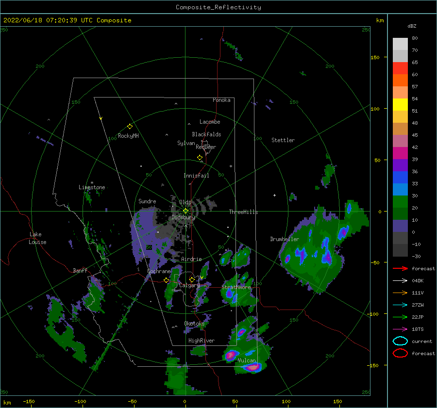Click the Didsbury label
This screenshot has height=408, width=437.
click(184, 217)
